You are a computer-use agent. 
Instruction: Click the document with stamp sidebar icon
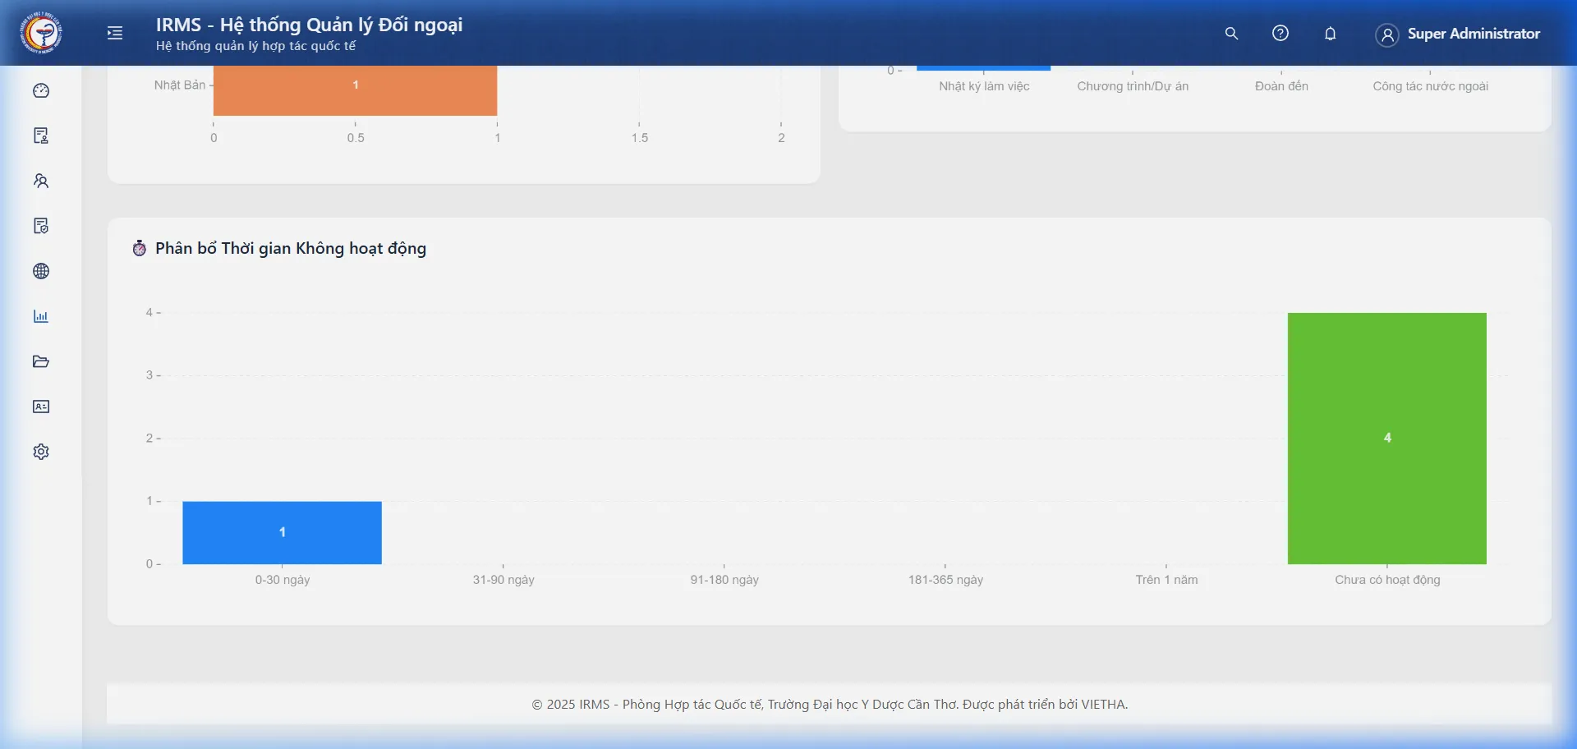(41, 136)
